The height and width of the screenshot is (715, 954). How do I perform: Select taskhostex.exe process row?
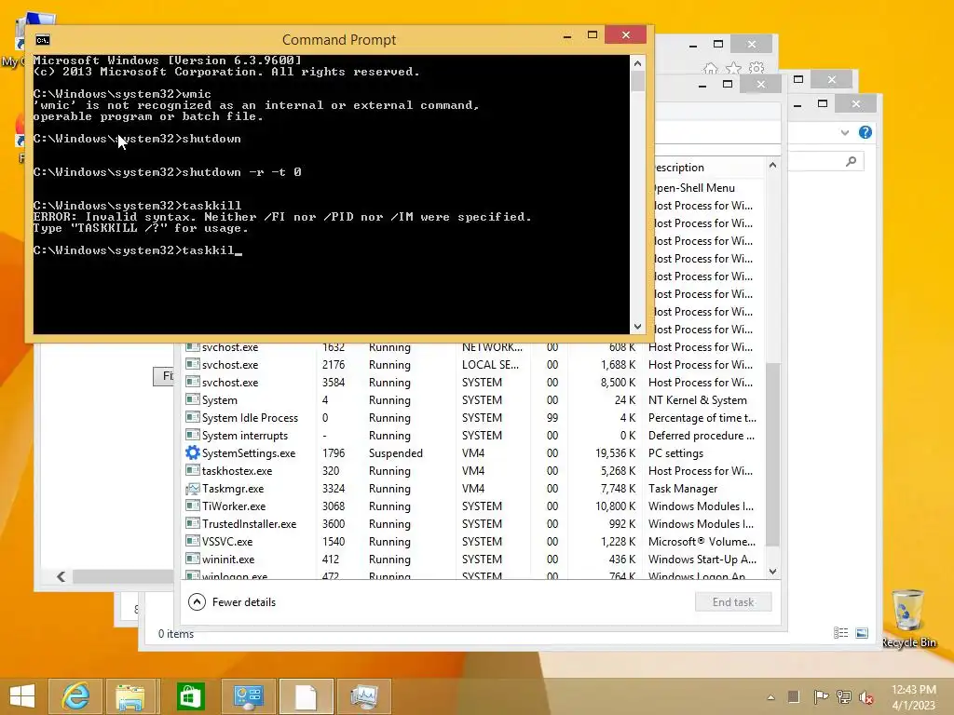[473, 470]
